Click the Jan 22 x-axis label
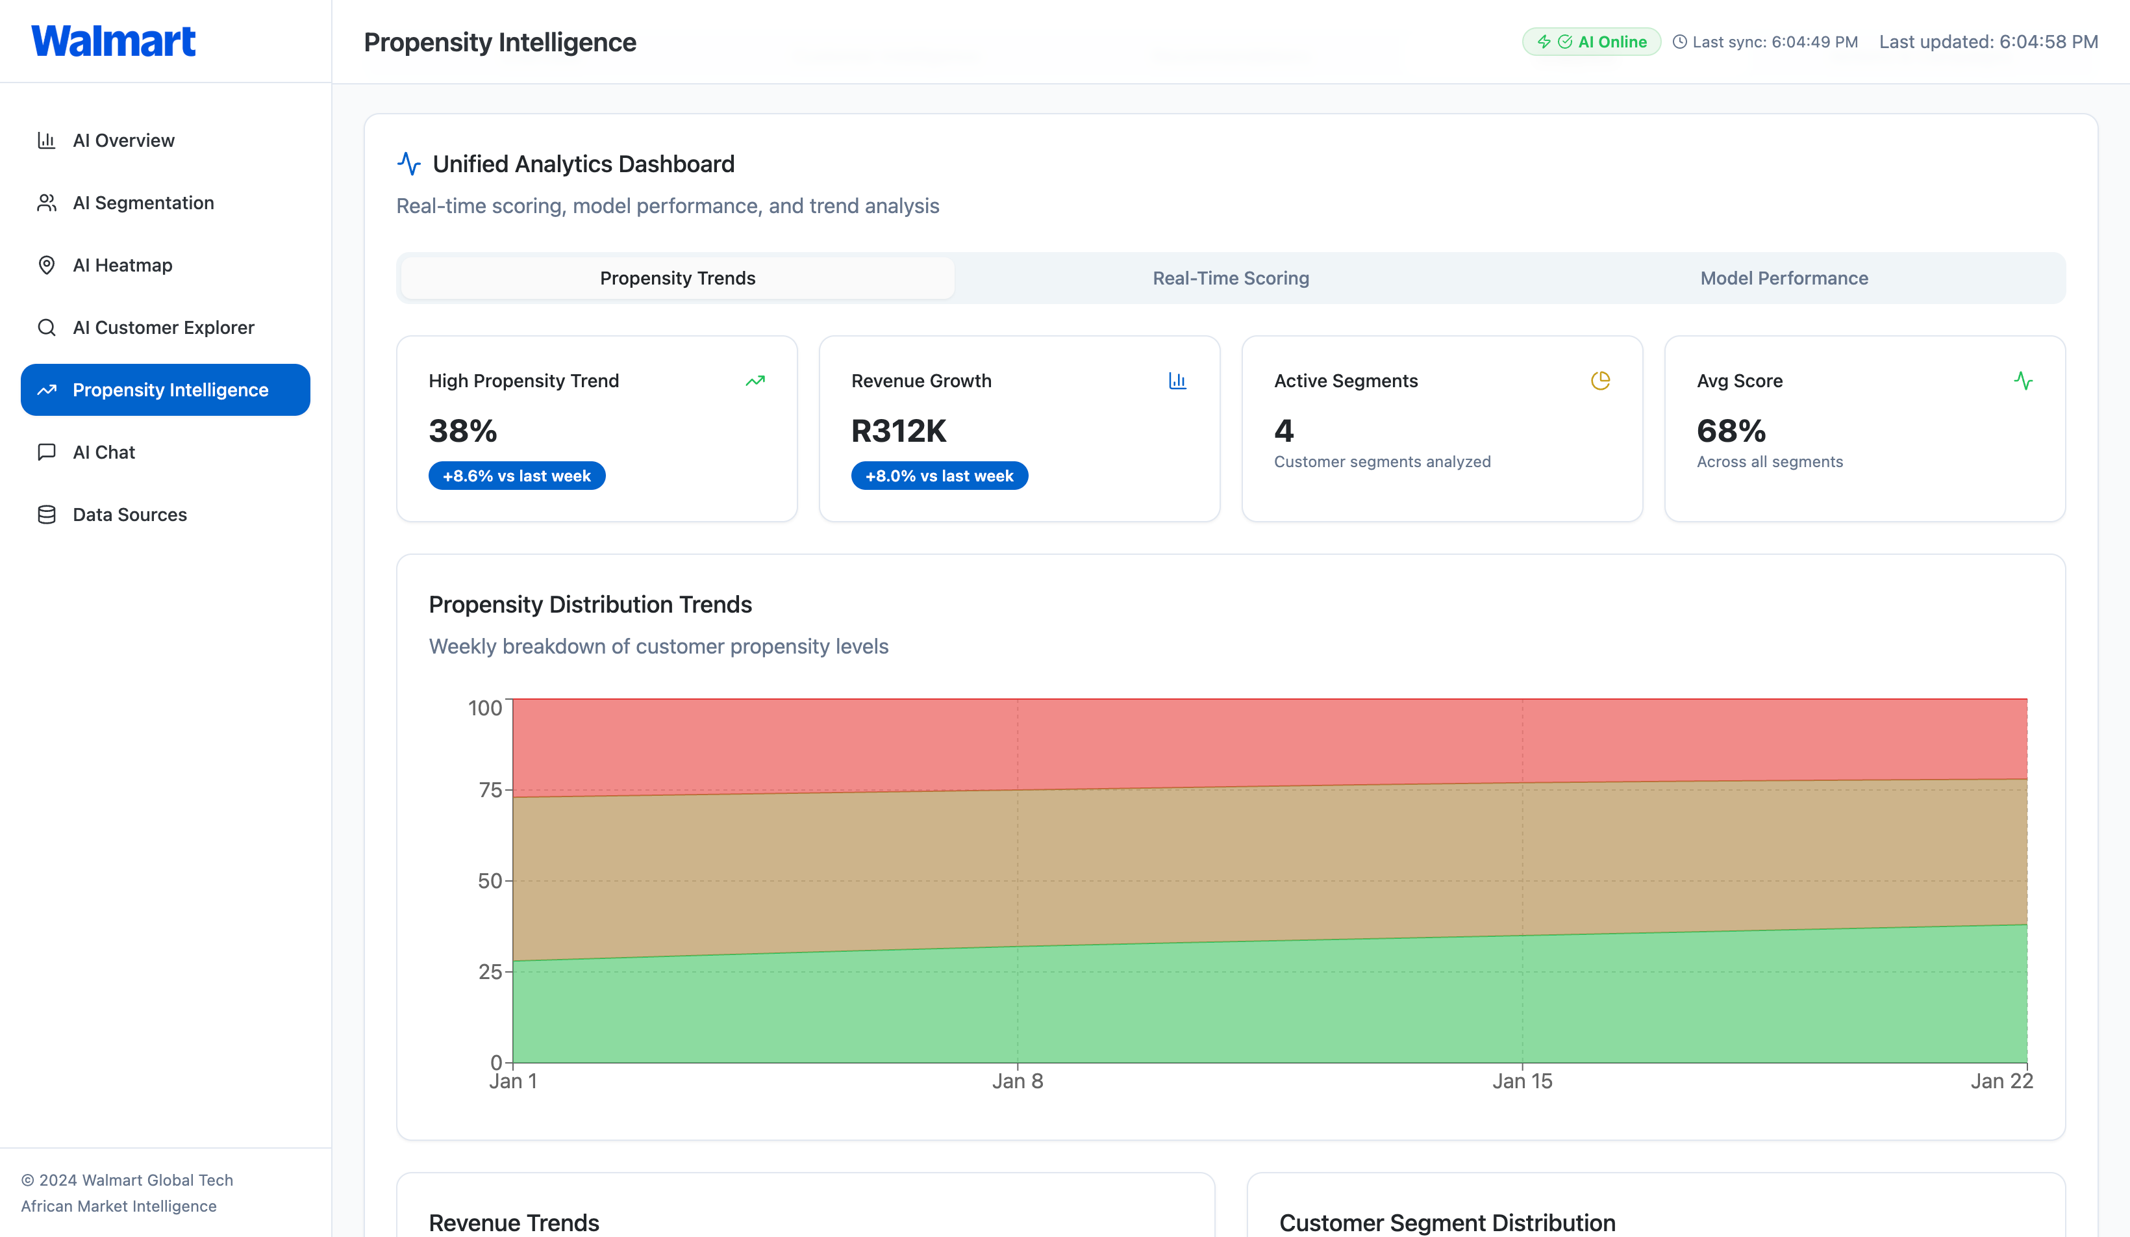The image size is (2130, 1237). click(2001, 1082)
